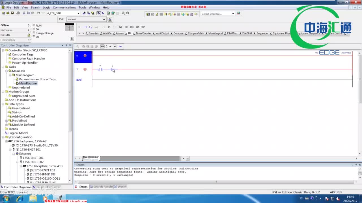Click the Copy toolbar icon
Screen dimensions: 362x203
coord(28,13)
